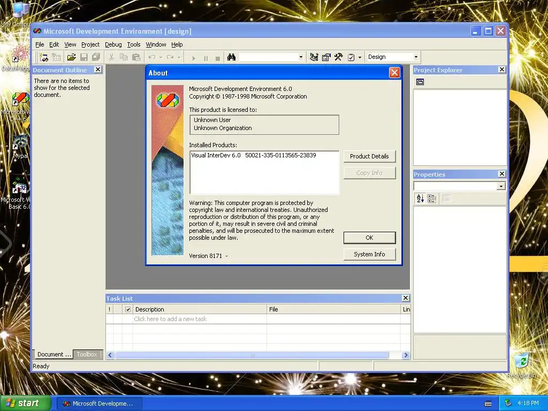Click the Cut scissors icon
The width and height of the screenshot is (548, 411).
[x=111, y=57]
